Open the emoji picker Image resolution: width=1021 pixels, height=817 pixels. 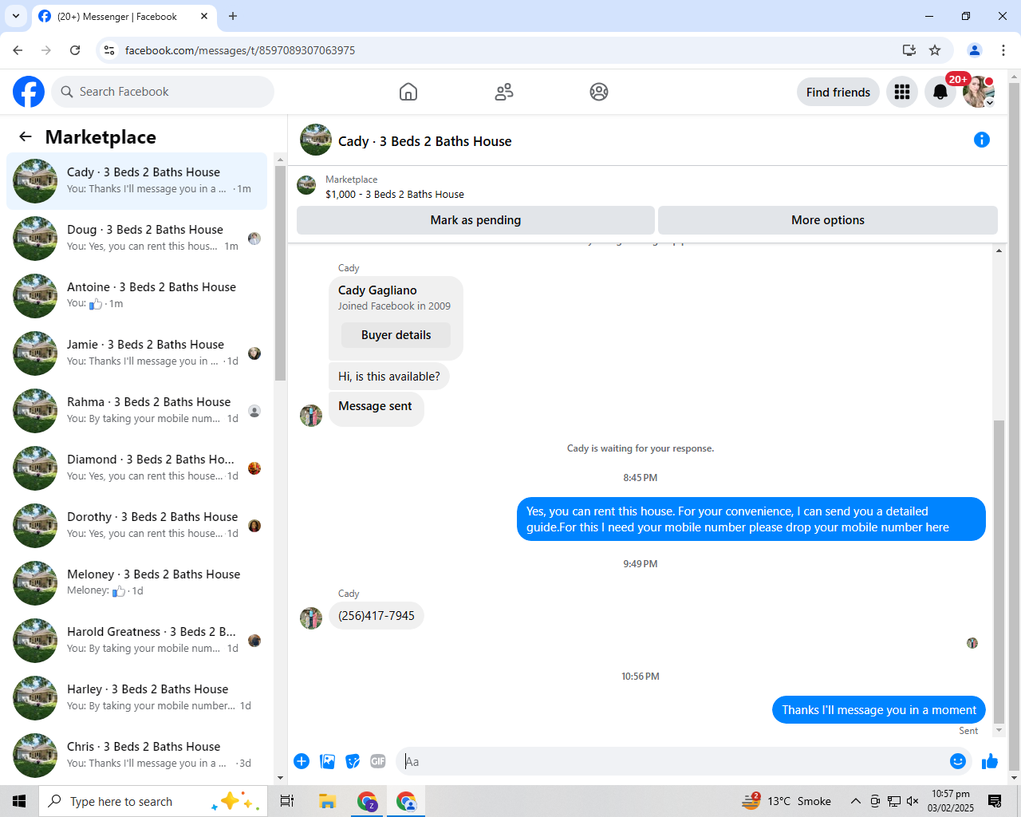click(x=958, y=761)
